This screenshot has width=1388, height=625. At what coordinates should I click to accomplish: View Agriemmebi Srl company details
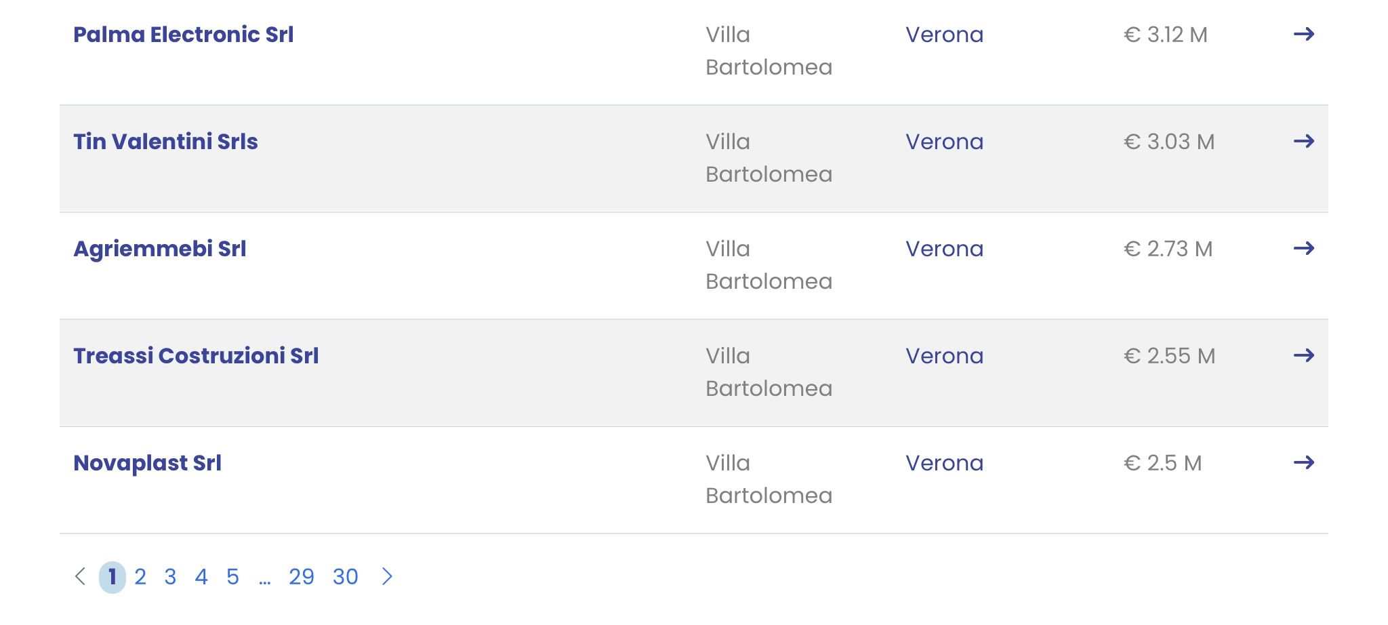[159, 249]
